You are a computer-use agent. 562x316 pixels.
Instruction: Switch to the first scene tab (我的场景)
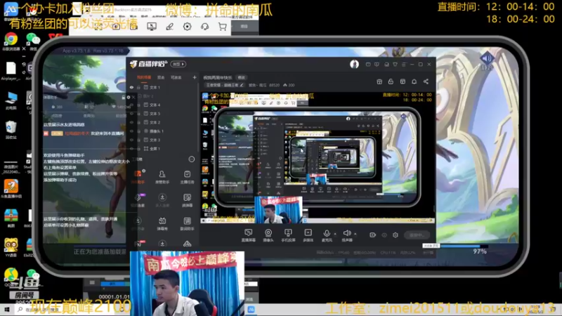tap(144, 77)
